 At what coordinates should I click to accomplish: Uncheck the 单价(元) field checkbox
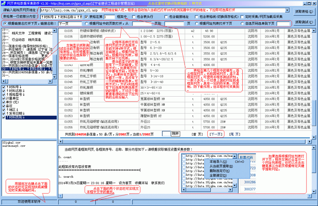click(x=4, y=102)
